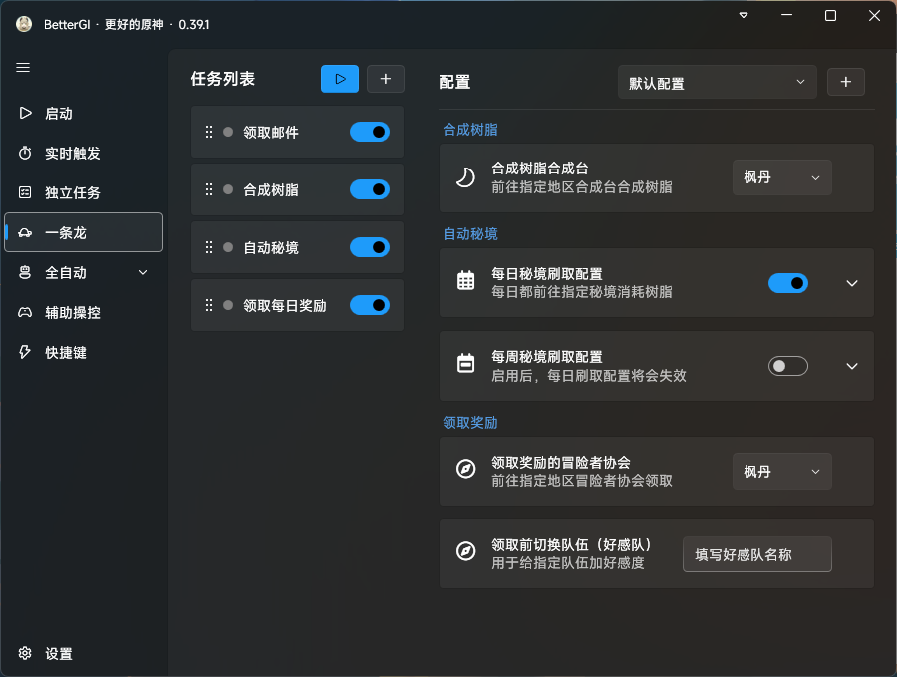Open the 默认配置 configuration dropdown

point(717,83)
